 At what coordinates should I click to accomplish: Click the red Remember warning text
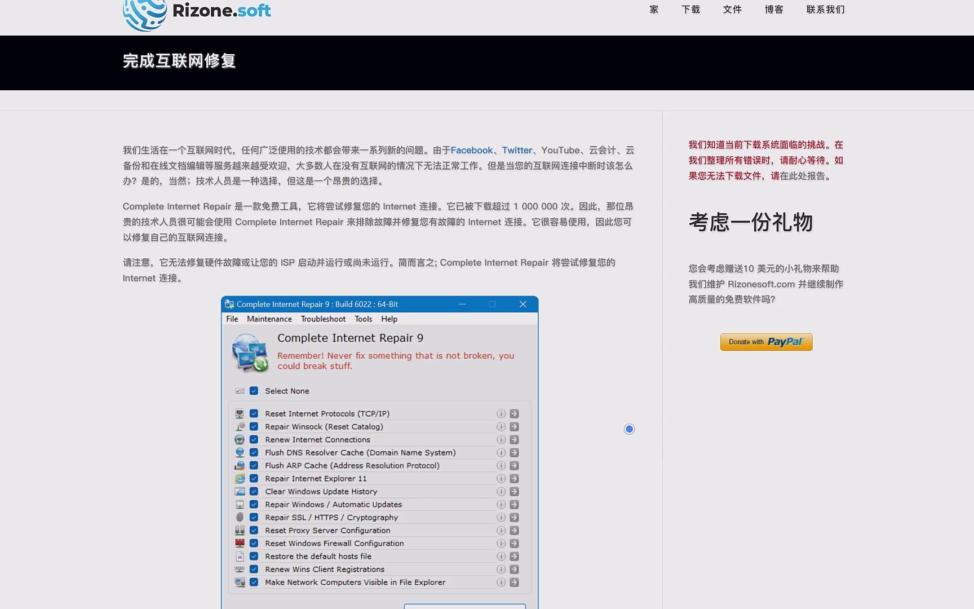[x=396, y=361]
